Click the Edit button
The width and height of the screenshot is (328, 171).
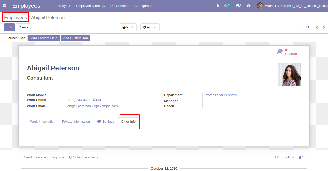tap(9, 27)
